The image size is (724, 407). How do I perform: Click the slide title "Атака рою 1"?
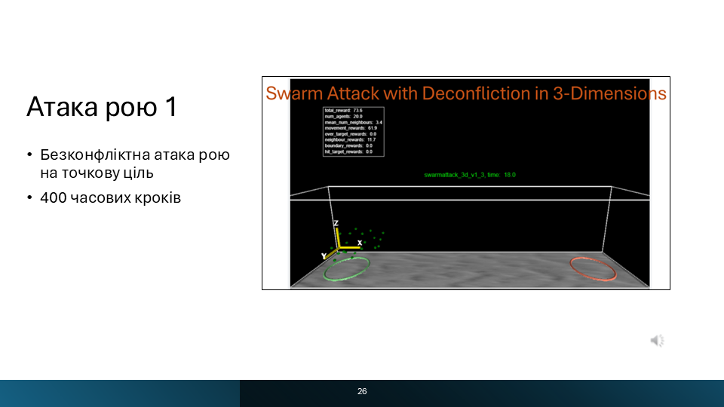click(x=102, y=106)
